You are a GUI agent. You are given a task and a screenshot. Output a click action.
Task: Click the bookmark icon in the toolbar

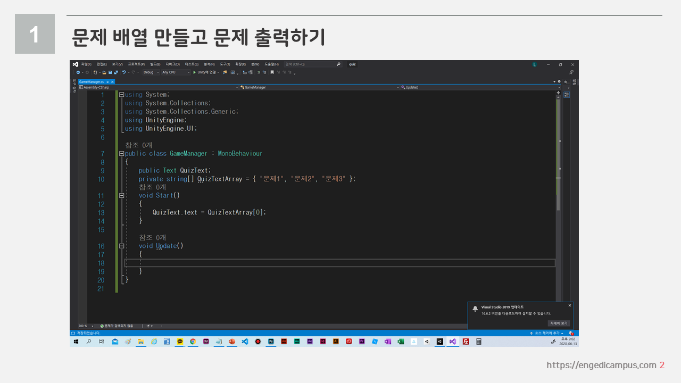[272, 72]
